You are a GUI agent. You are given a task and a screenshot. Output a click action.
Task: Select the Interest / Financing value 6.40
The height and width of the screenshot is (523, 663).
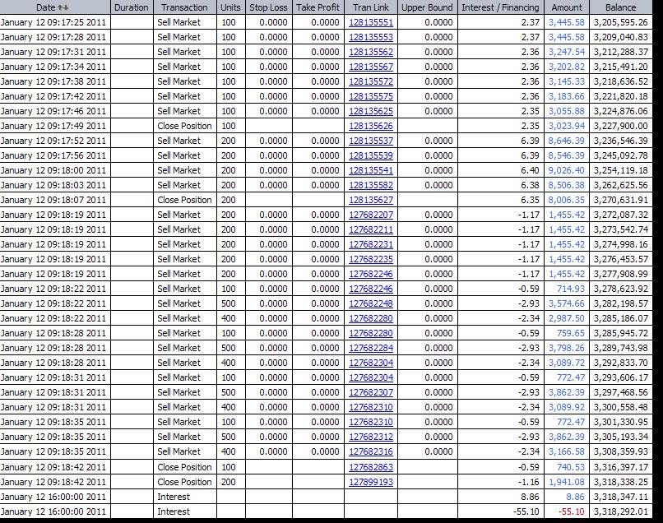point(530,170)
